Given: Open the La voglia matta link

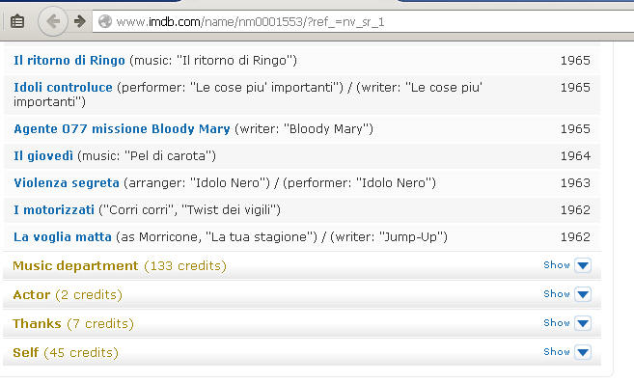Looking at the screenshot, I should pos(63,237).
